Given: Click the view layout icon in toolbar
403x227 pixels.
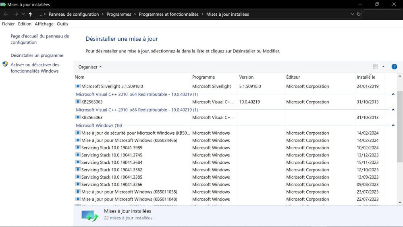Looking at the screenshot, I should (376, 67).
